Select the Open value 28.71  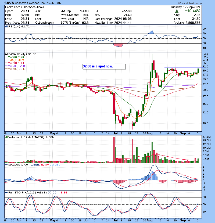(x=25, y=11)
